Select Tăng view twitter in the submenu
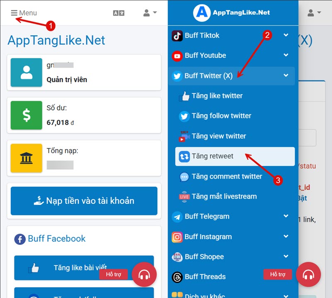Viewport: 332px width, 298px height. [235, 136]
